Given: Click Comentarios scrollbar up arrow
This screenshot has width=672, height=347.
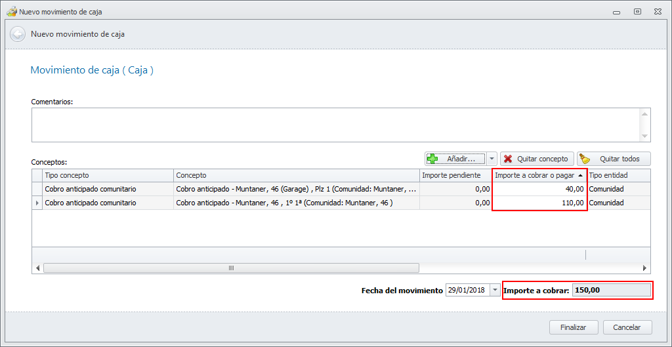Looking at the screenshot, I should 644,113.
